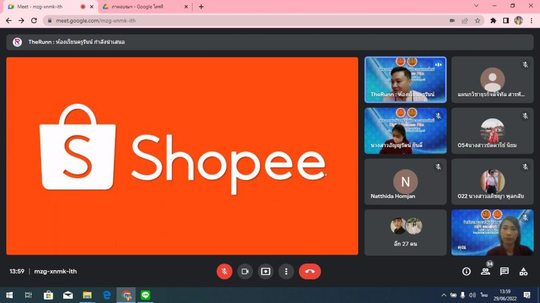This screenshot has width=540, height=303.
Task: Leave the call with red hangup button
Action: coord(310,271)
